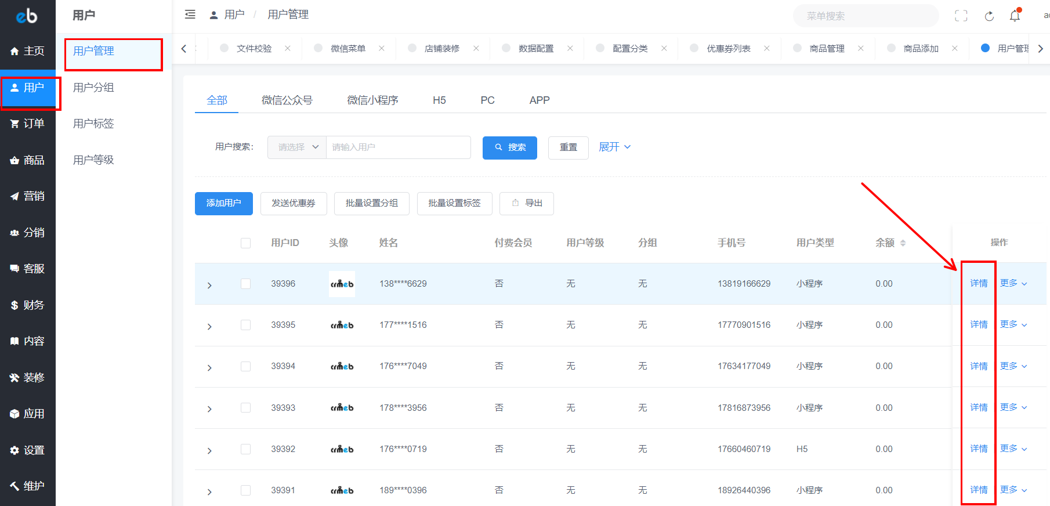
Task: Open the 装修 decoration sidebar item
Action: click(x=27, y=378)
